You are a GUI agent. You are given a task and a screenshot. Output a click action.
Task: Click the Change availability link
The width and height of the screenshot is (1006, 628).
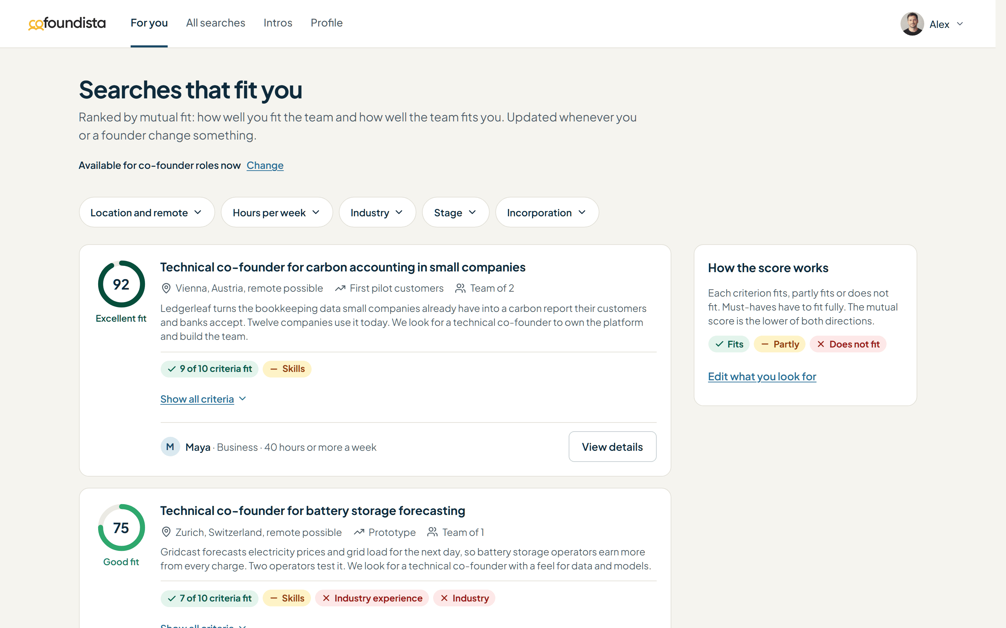(x=265, y=165)
